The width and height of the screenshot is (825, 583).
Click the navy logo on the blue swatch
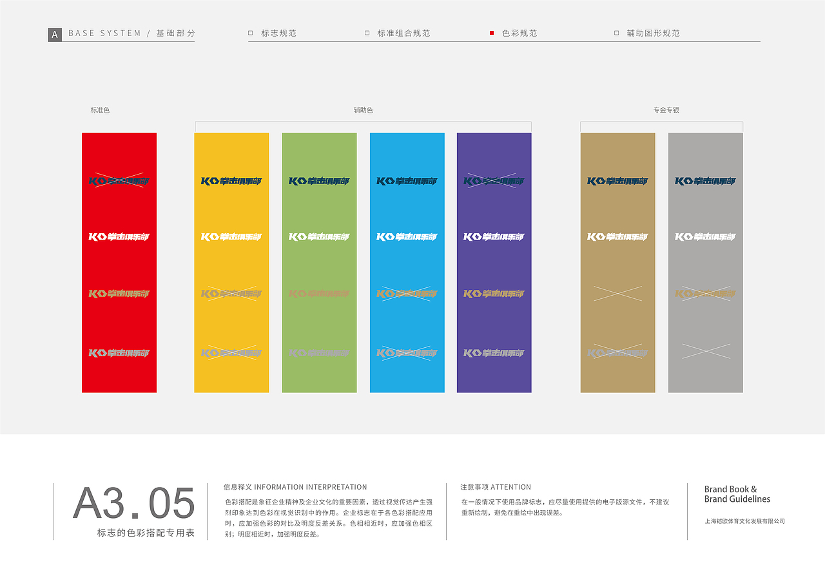click(x=407, y=181)
